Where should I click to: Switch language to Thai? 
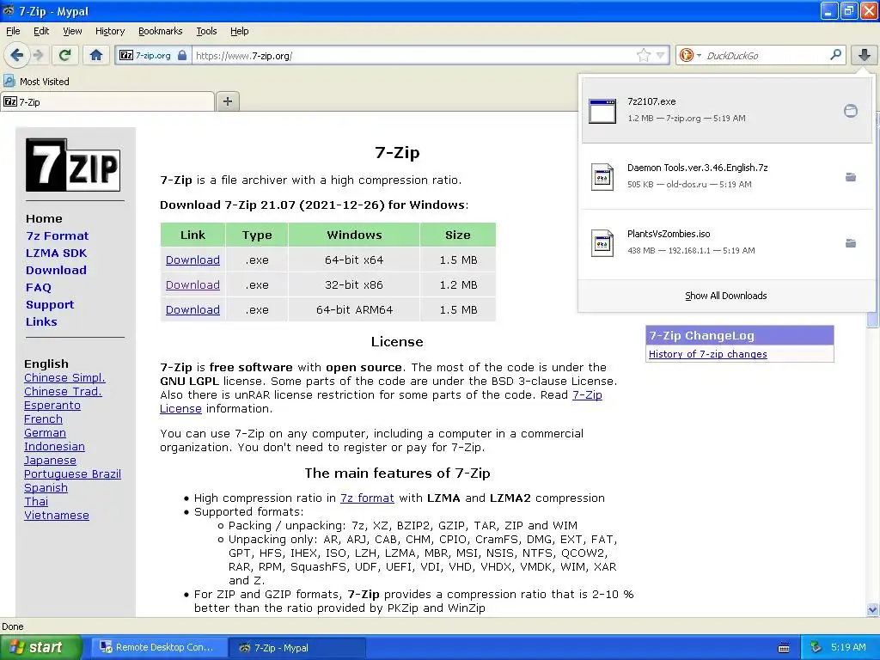(x=36, y=501)
